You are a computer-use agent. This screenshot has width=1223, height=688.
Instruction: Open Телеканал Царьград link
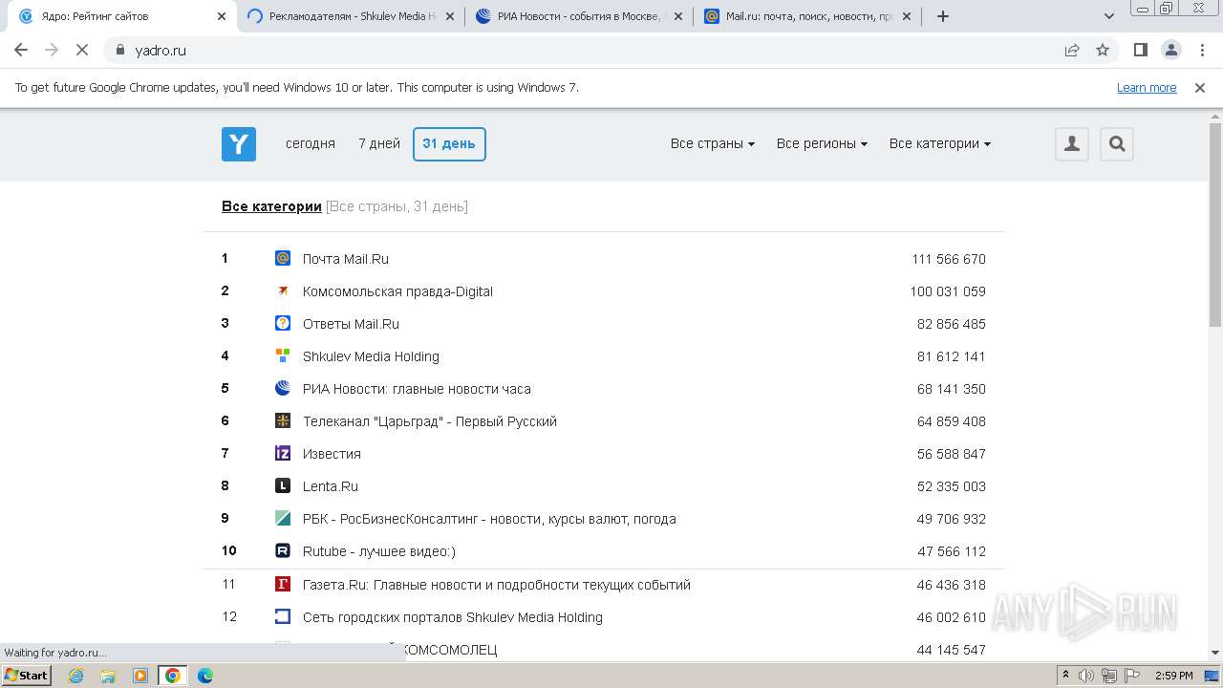[x=430, y=421]
